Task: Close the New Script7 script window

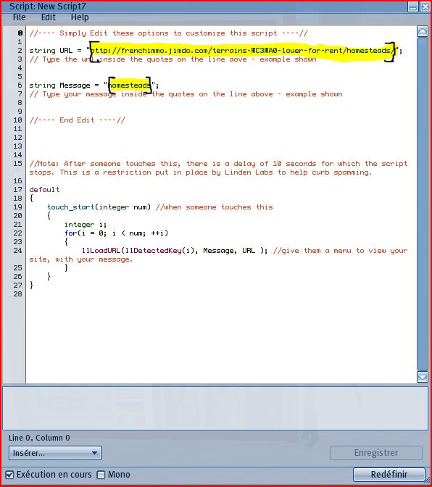Action: coord(425,7)
